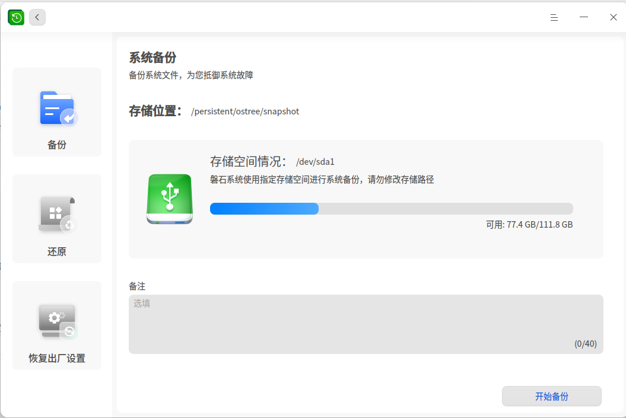Select the 备份 blue folder icon
The image size is (626, 418).
point(58,109)
